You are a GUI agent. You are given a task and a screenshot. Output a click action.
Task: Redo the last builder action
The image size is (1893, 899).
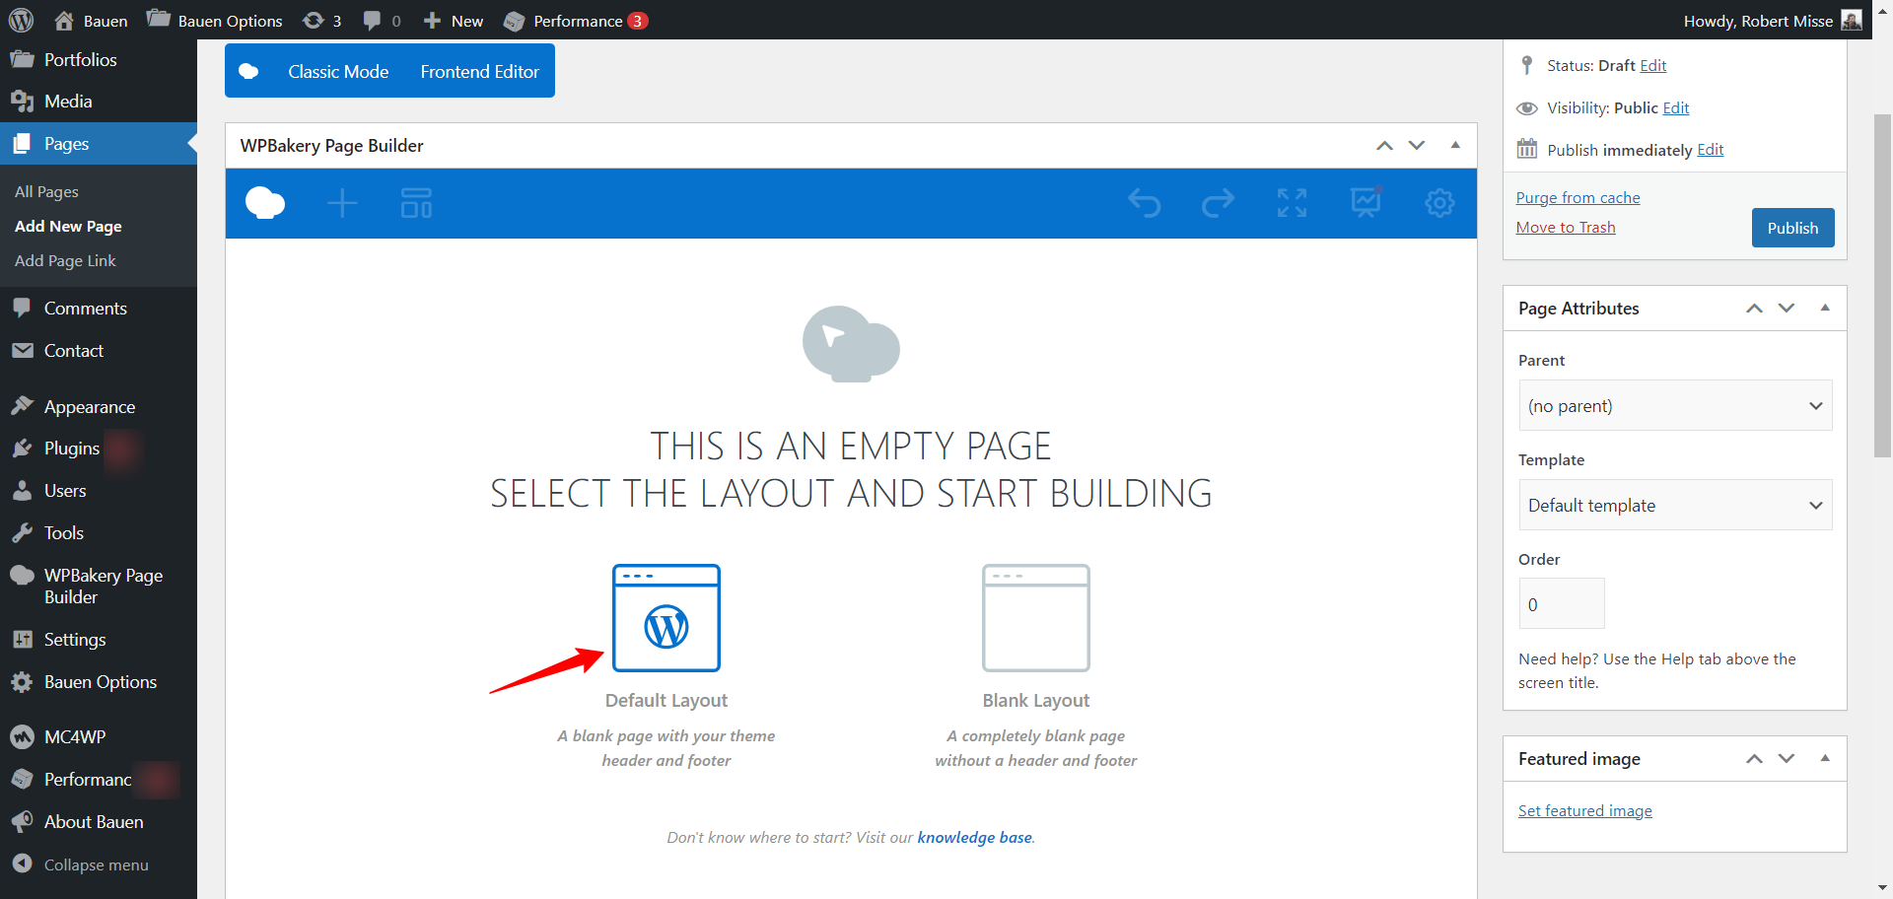1219,203
